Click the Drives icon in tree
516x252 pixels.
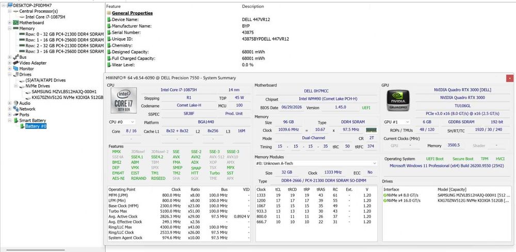tap(15, 74)
